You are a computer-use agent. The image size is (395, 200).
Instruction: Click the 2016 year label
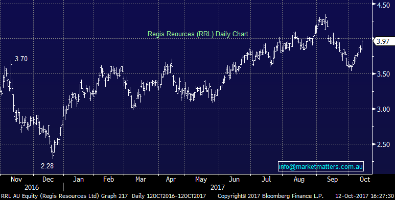32,187
